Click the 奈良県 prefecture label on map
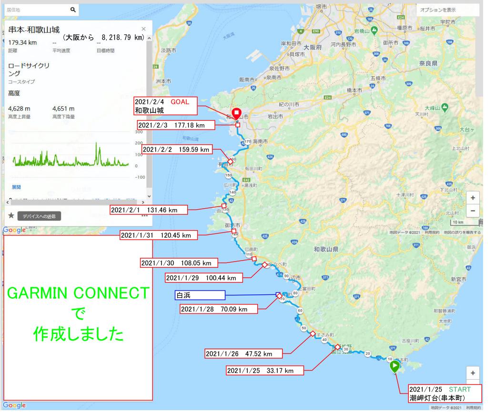The image size is (495, 414). (x=428, y=63)
